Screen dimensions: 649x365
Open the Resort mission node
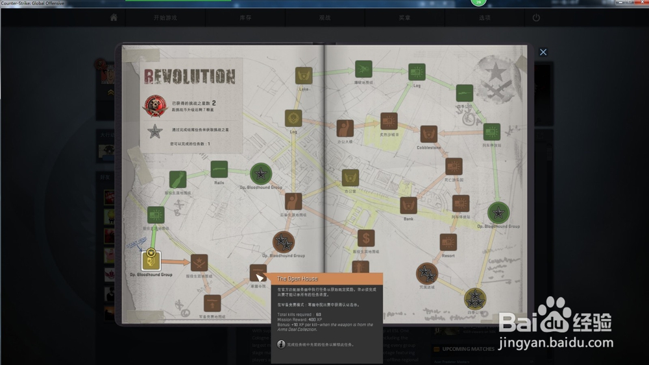tap(448, 242)
